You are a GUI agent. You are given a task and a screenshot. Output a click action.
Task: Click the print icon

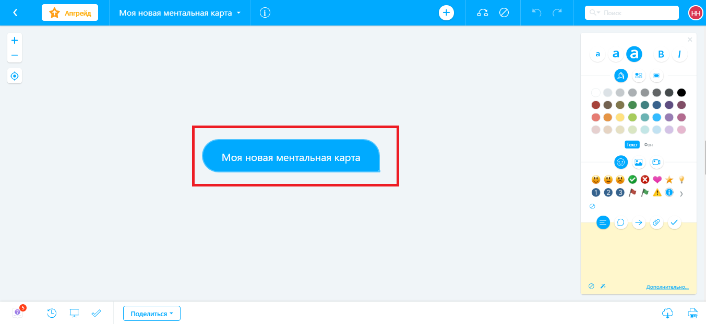click(692, 313)
